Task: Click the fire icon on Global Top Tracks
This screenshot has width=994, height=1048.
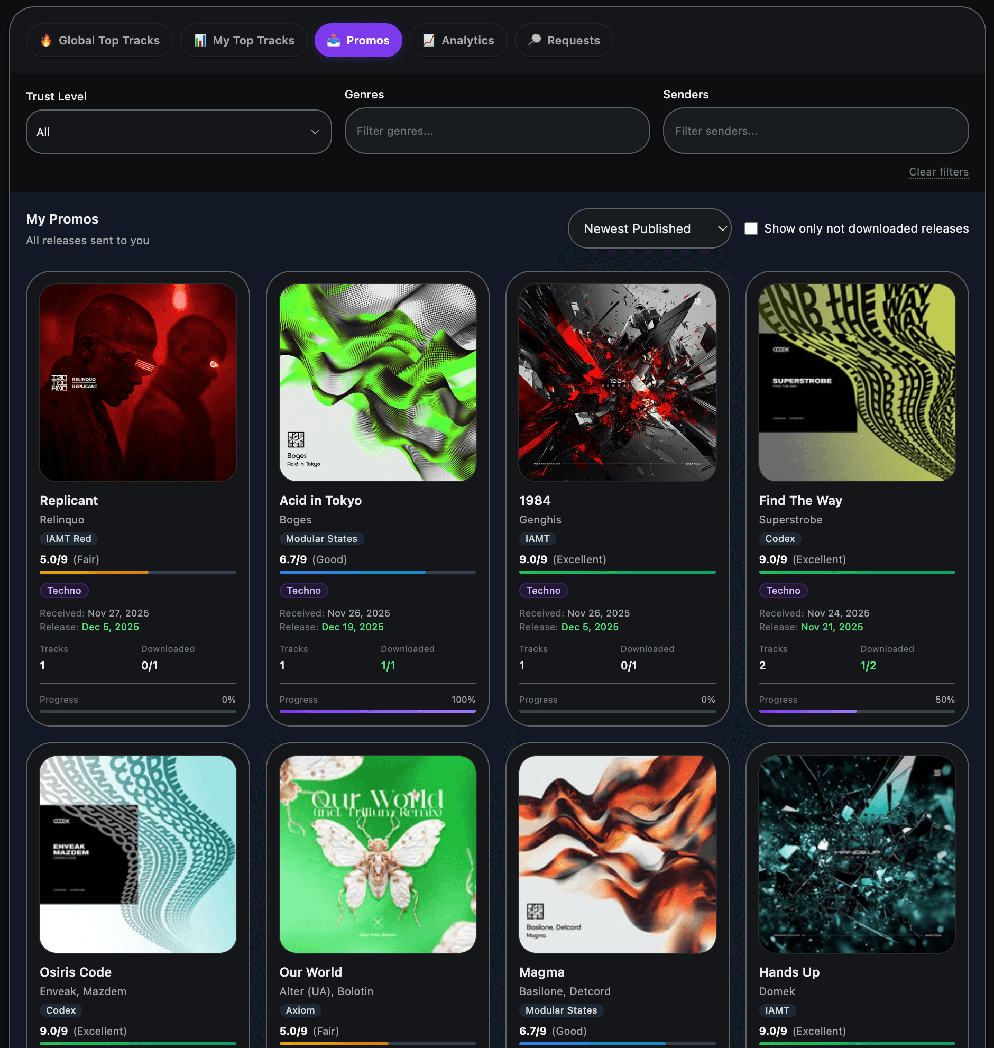Action: click(46, 40)
